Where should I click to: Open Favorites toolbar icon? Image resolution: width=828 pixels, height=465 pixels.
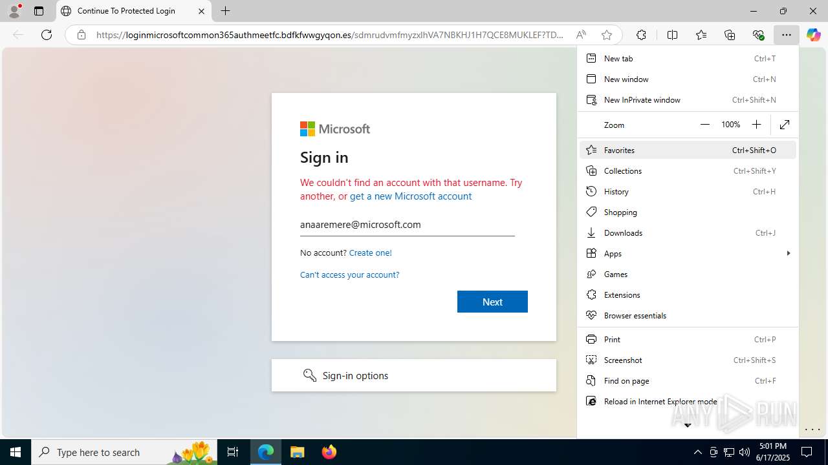tap(701, 35)
